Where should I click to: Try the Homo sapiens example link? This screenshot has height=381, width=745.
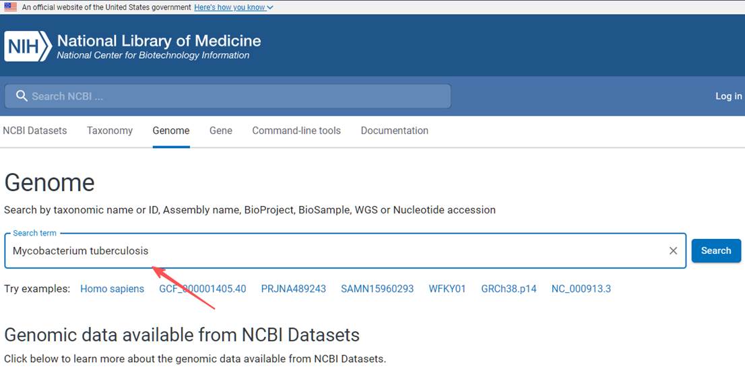[x=112, y=289]
